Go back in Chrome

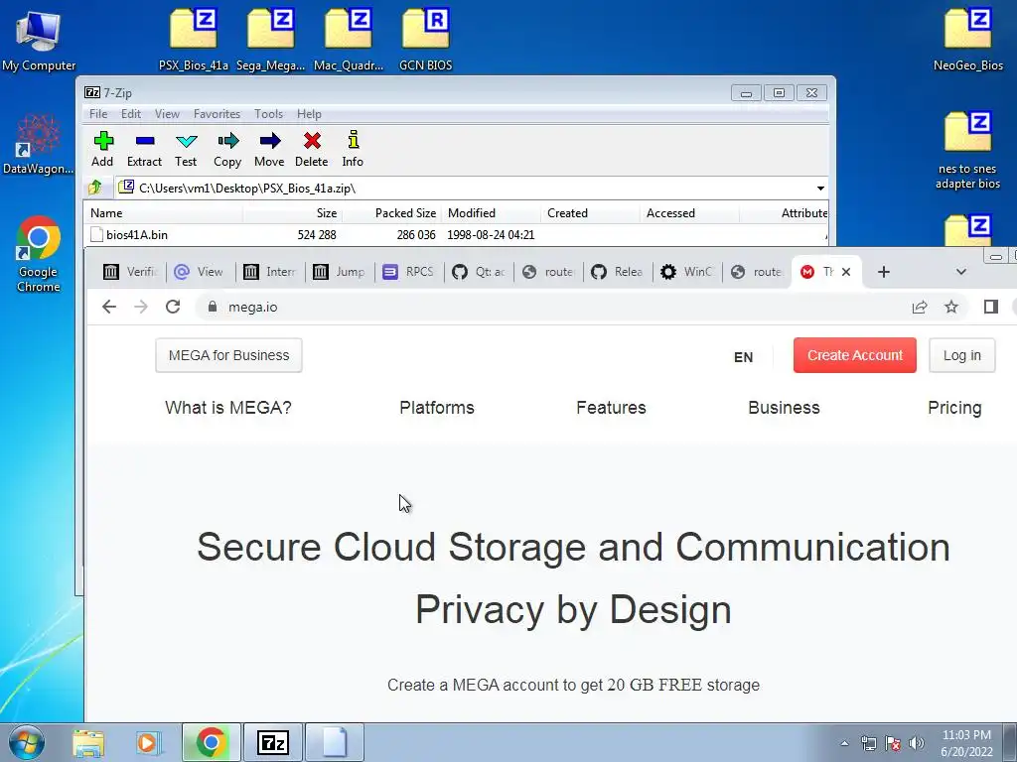click(109, 308)
